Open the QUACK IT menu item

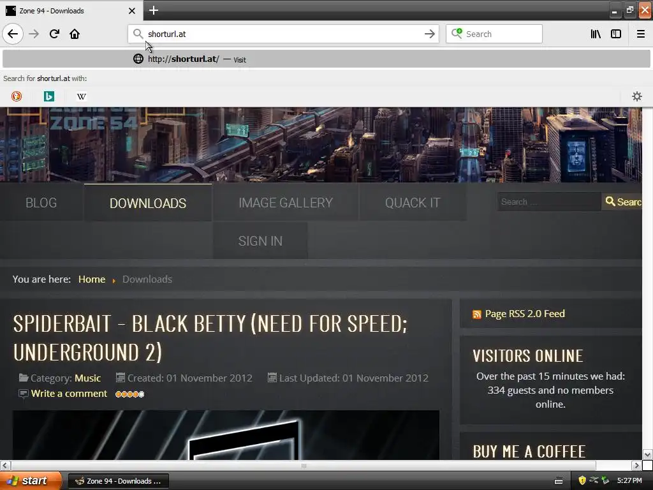(x=413, y=202)
